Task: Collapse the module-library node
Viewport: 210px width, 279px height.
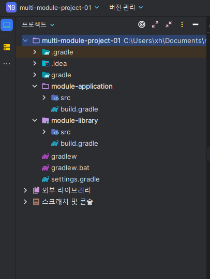Action: (35, 120)
